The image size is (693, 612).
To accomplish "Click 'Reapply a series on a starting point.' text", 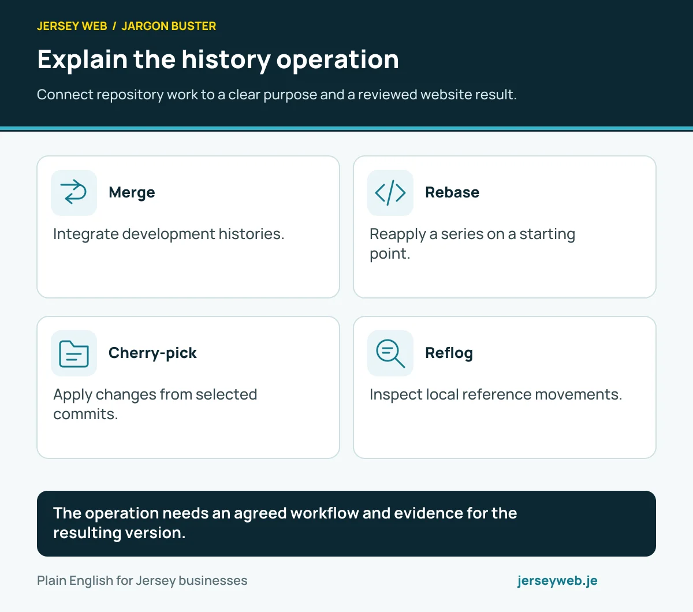I will 472,244.
